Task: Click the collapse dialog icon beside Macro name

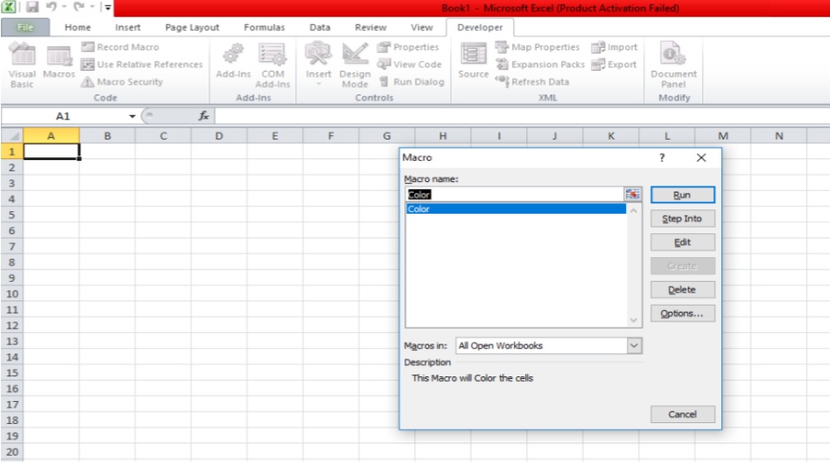Action: click(632, 194)
